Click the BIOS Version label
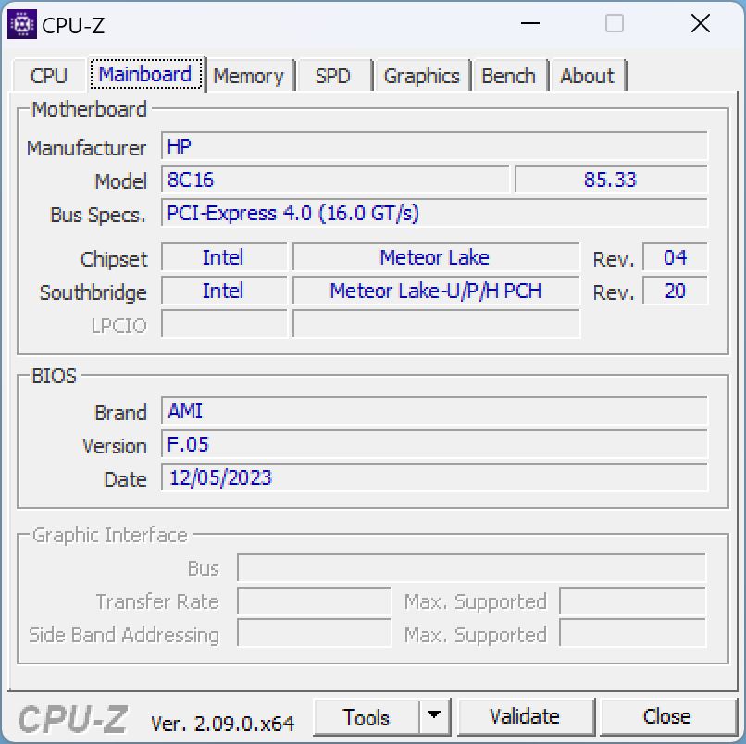This screenshot has height=744, width=746. [114, 446]
